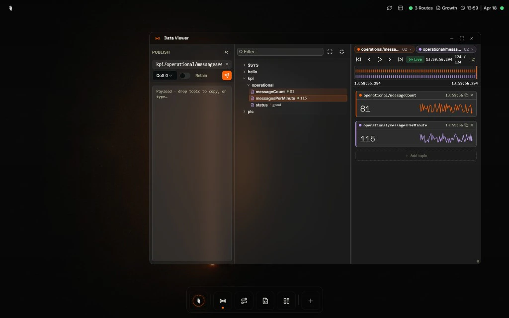
Task: Select the status topic row
Action: (298, 105)
